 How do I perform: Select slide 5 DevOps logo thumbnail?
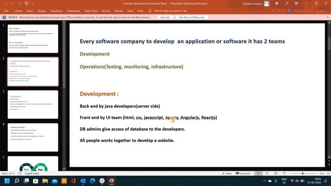pyautogui.click(x=33, y=164)
